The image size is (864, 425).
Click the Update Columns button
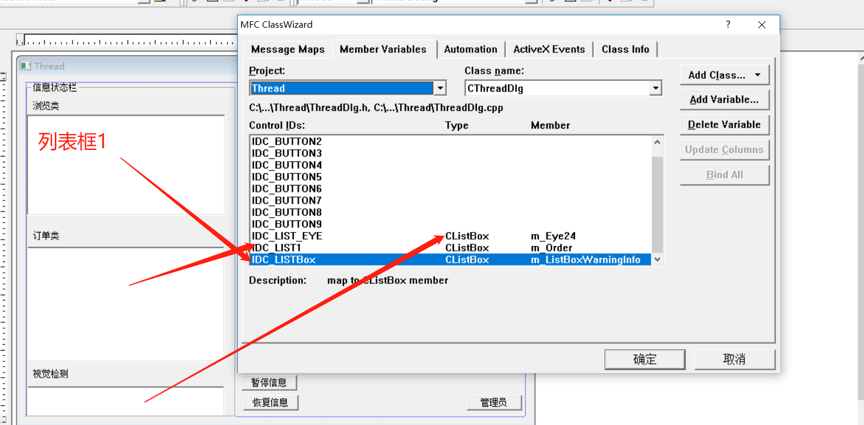coord(724,149)
